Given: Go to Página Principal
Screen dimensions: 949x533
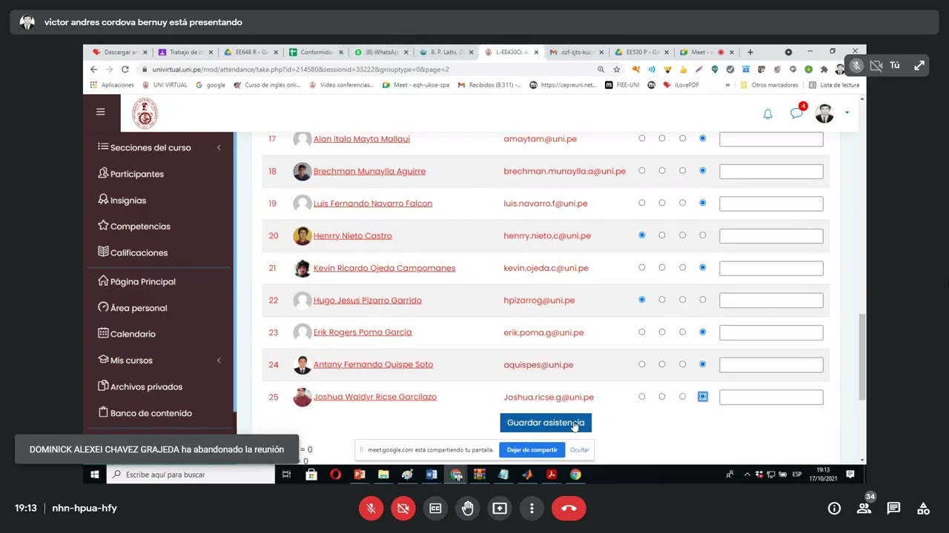Looking at the screenshot, I should pyautogui.click(x=136, y=281).
